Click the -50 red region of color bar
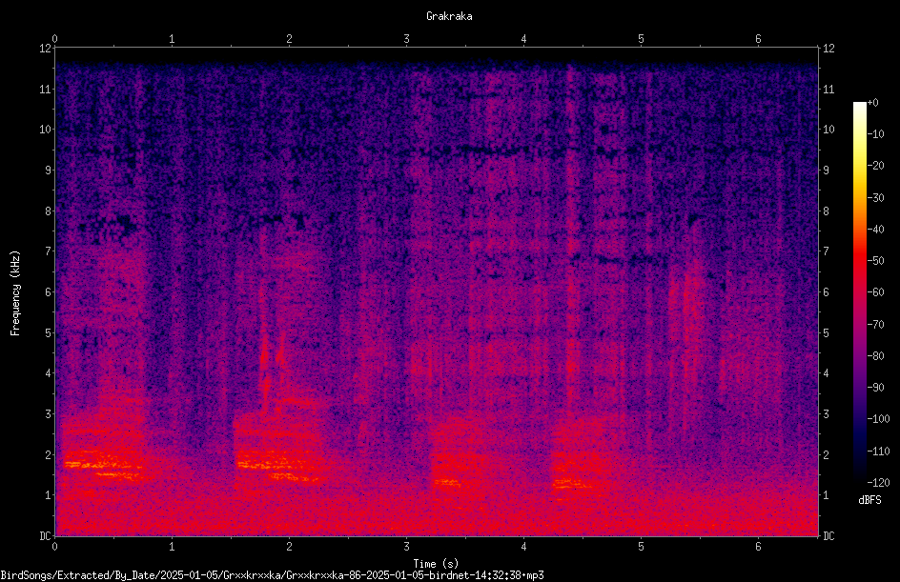Viewport: 900px width, 582px height. pos(859,260)
